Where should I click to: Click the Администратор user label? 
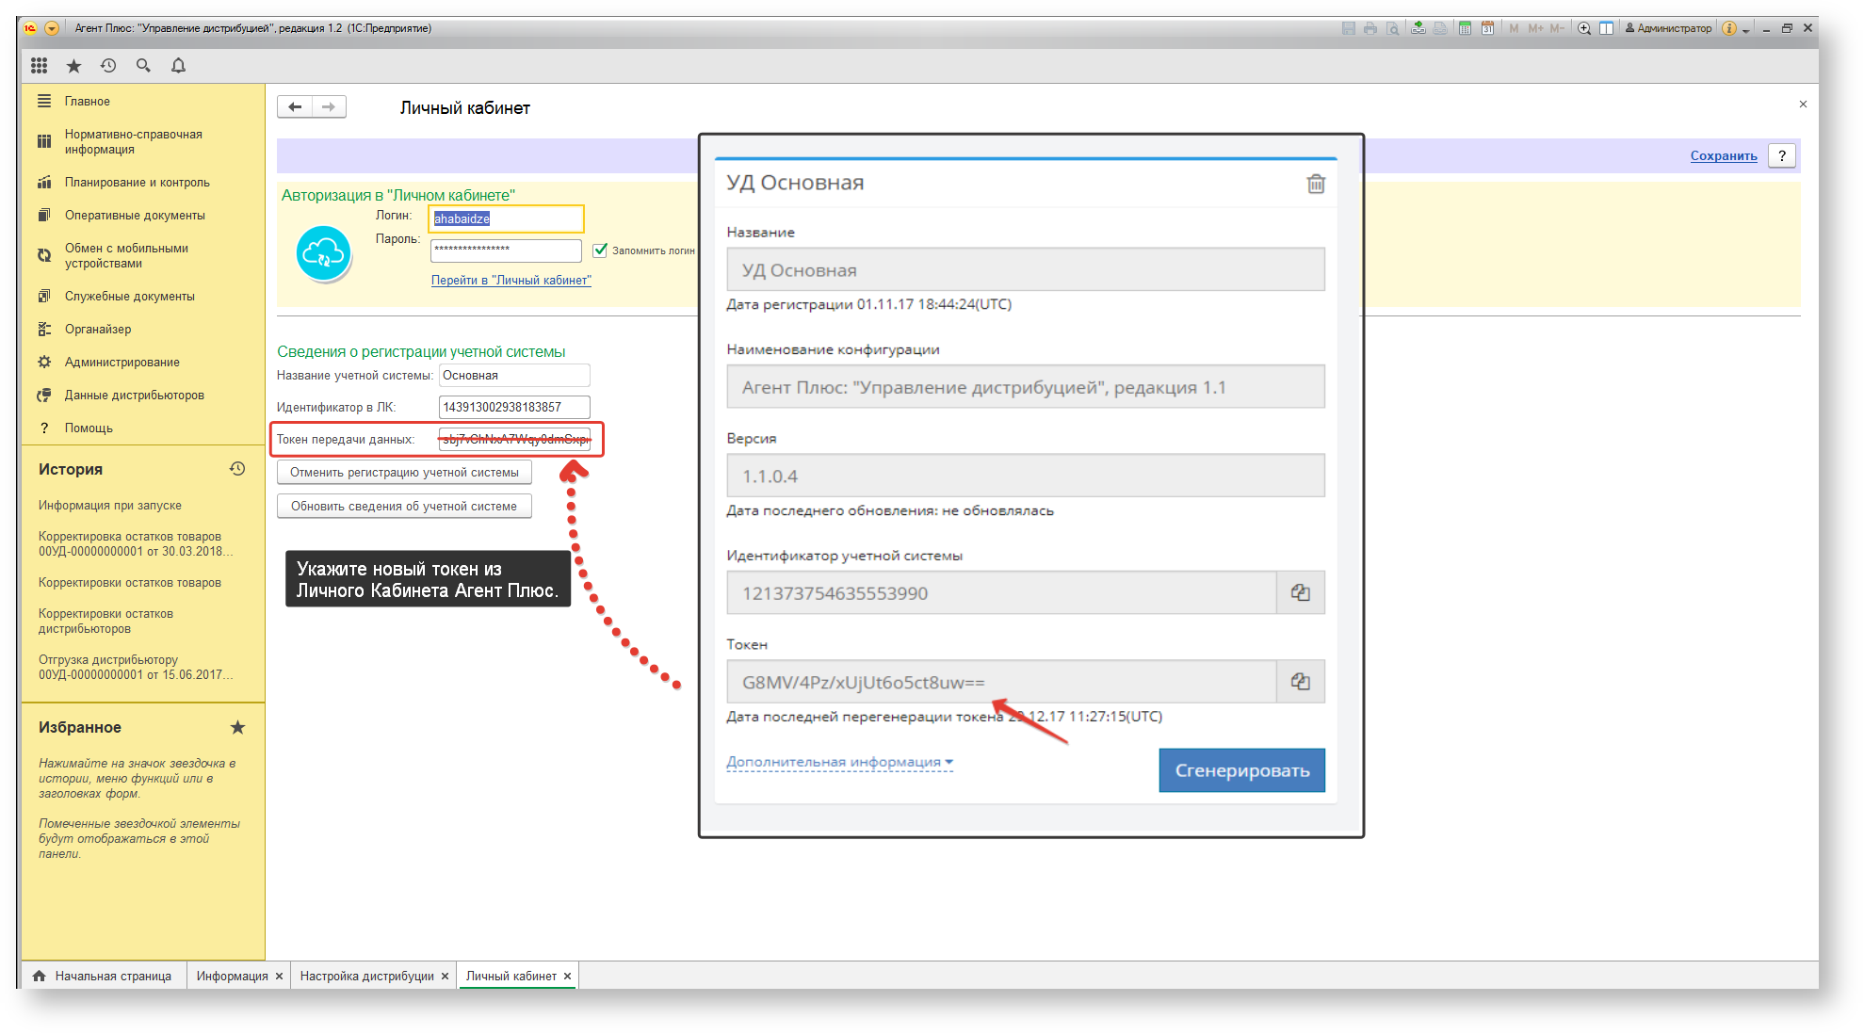(x=1668, y=28)
